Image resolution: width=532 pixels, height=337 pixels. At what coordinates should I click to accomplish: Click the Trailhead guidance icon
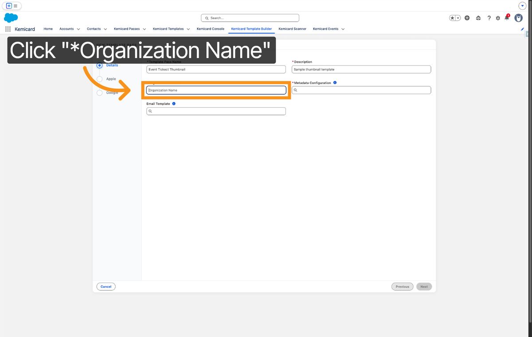478,18
